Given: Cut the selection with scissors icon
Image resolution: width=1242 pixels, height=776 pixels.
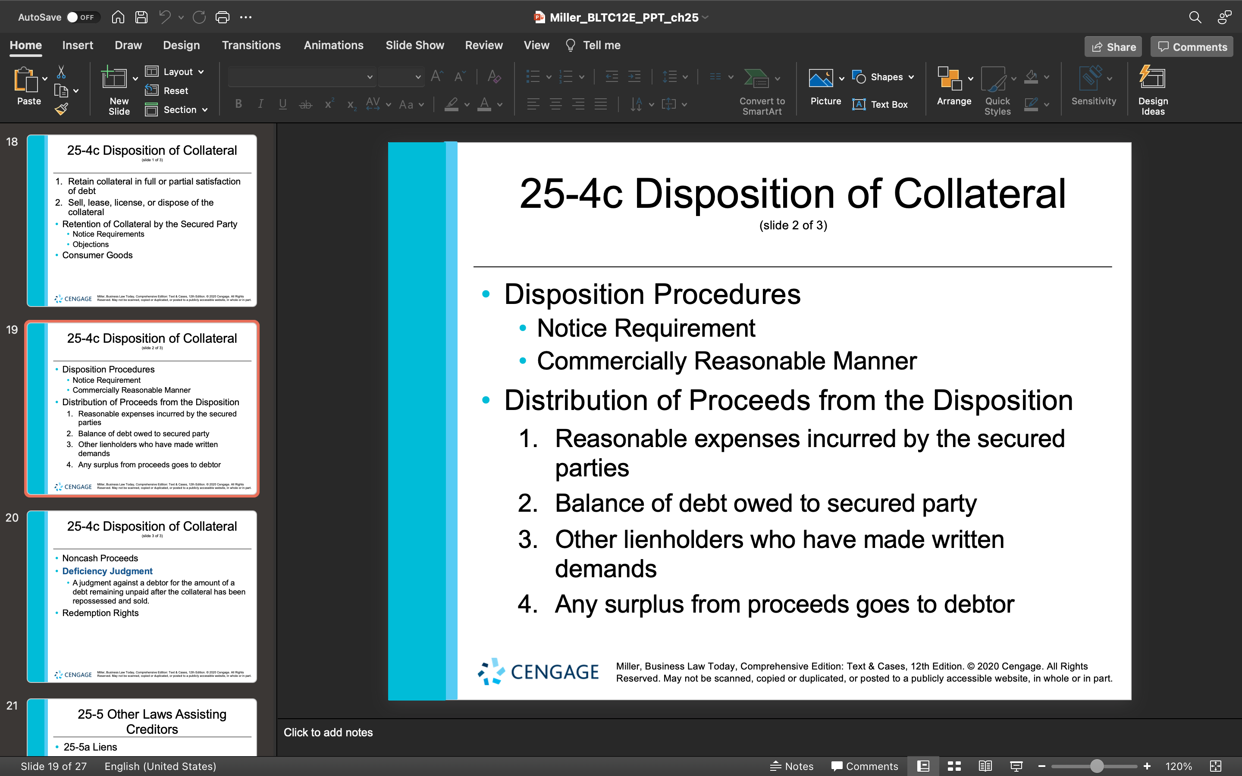Looking at the screenshot, I should tap(61, 71).
